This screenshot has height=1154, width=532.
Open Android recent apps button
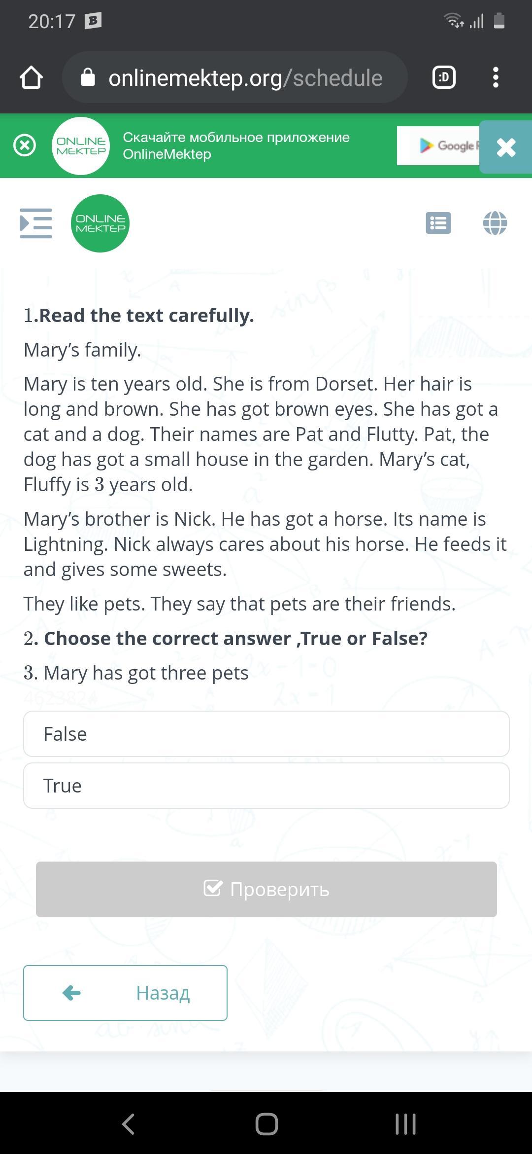[405, 1124]
